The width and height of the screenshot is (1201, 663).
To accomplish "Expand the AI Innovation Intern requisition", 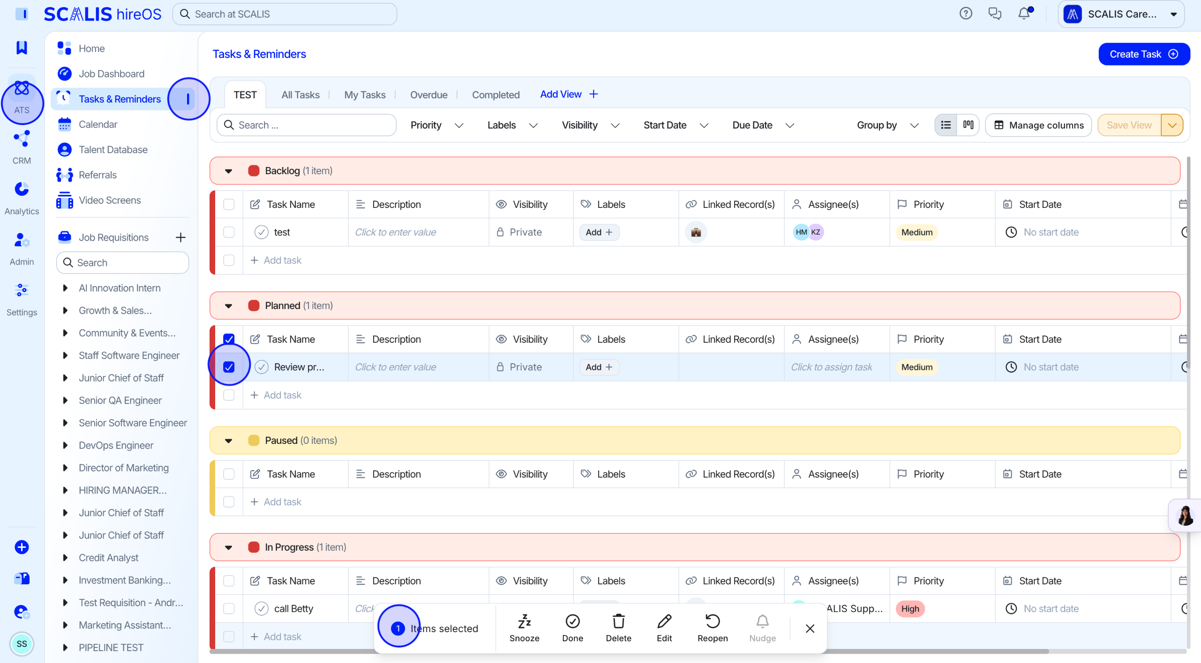I will (65, 287).
